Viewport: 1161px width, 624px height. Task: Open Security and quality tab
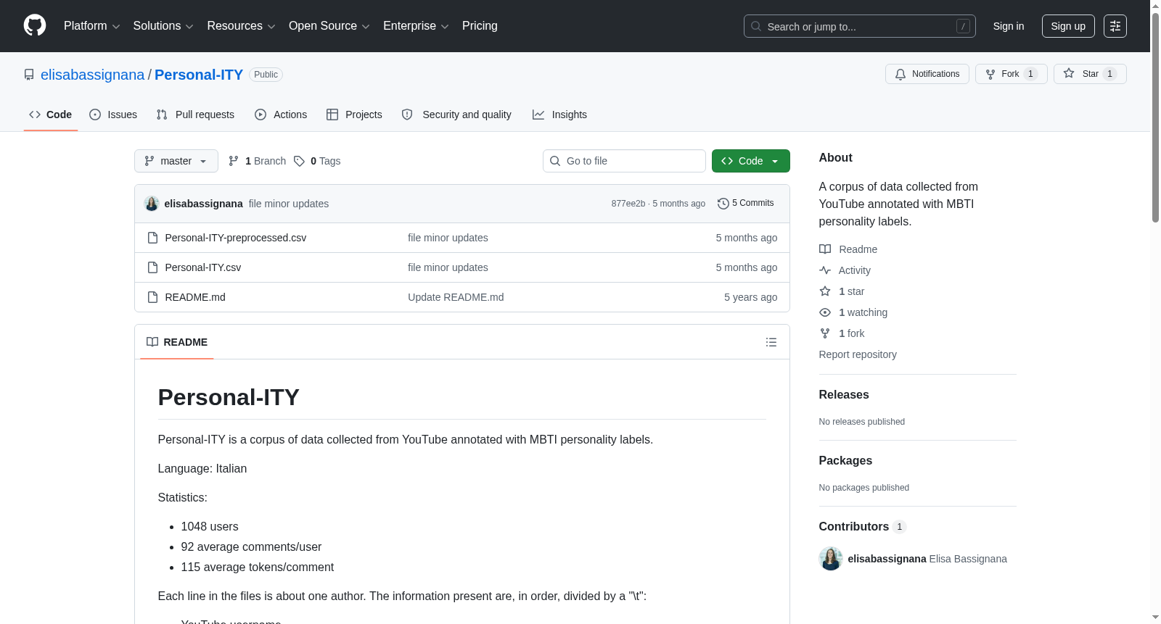(x=456, y=115)
